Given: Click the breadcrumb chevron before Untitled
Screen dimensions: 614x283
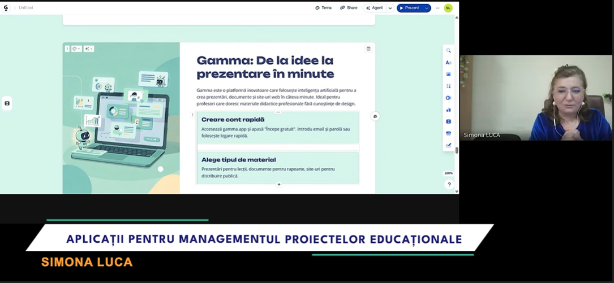Looking at the screenshot, I should tap(15, 8).
